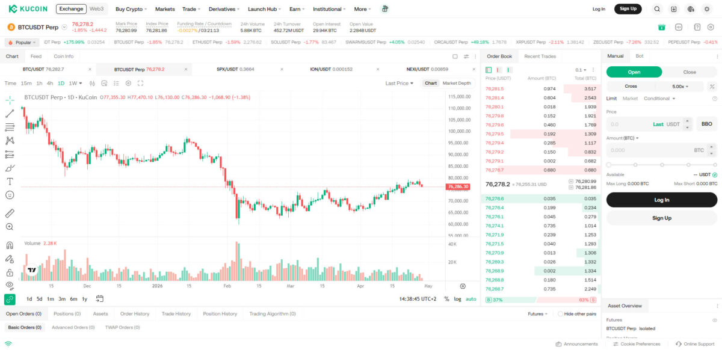Select the brush drawing tool
Screen dimensions: 722x350
(x=10, y=168)
